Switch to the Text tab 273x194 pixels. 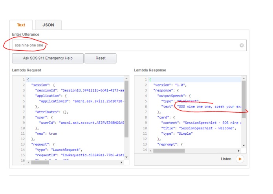coord(21,25)
